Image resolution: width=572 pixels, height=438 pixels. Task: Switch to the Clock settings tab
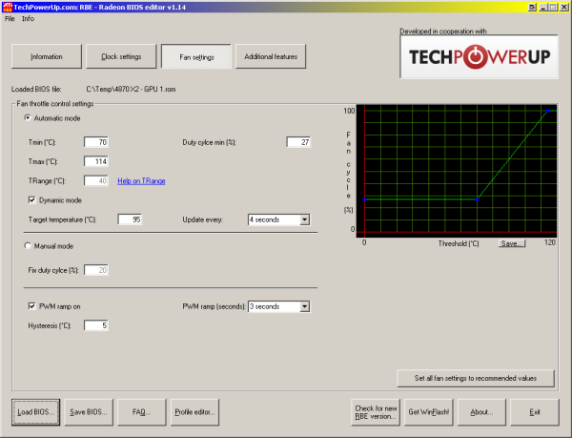[x=121, y=56]
